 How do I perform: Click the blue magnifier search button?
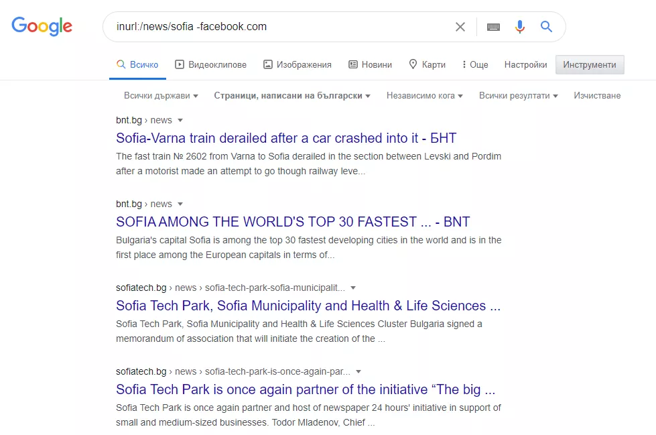(x=546, y=26)
